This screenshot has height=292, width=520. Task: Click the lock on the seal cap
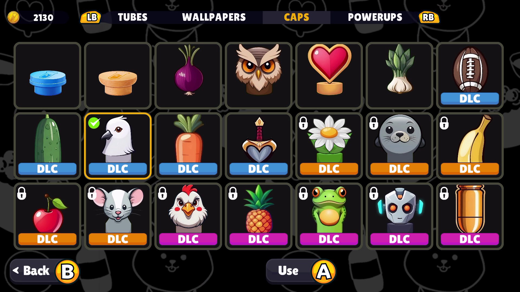pos(374,123)
